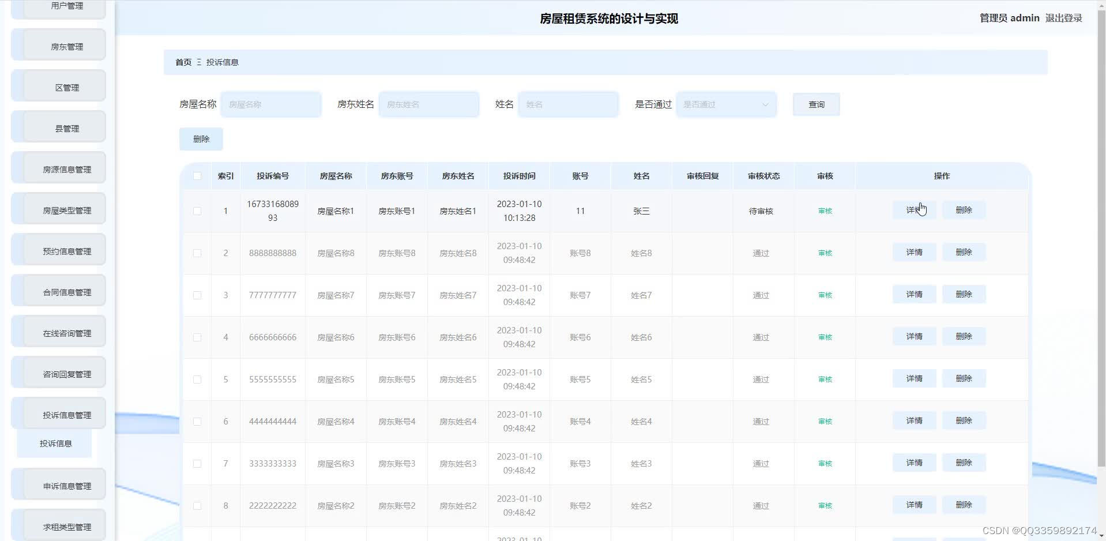The height and width of the screenshot is (541, 1106).
Task: Click 审核 link for row 姓名7
Action: (x=825, y=295)
